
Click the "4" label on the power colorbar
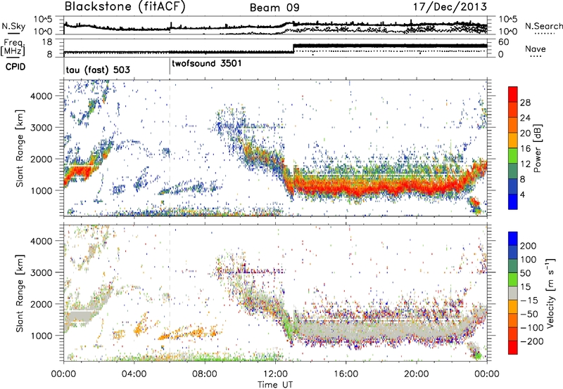tap(523, 195)
